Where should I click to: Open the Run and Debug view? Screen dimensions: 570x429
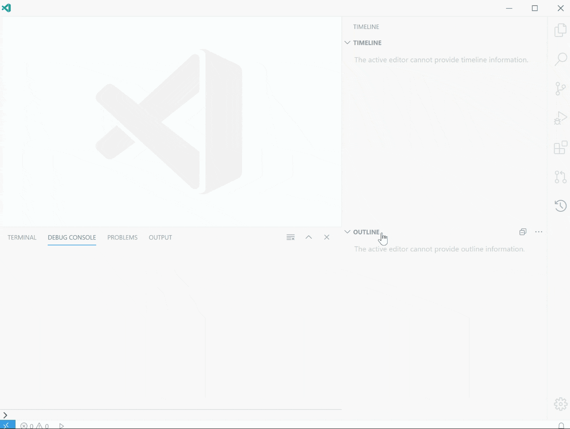coord(560,118)
